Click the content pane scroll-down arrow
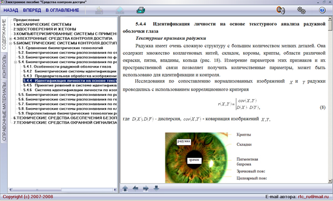Viewport: 333px width, 201px height. point(330,181)
